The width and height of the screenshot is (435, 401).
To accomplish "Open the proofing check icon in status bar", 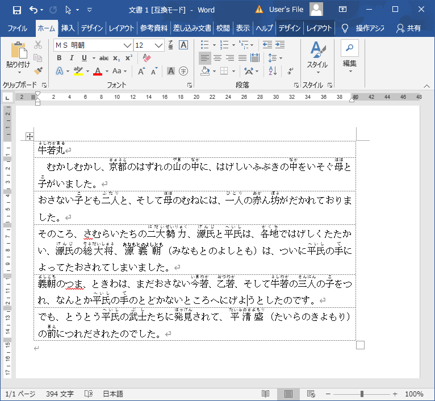I will coord(89,394).
